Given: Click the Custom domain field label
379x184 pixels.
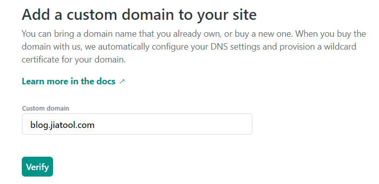Looking at the screenshot, I should pos(46,108).
